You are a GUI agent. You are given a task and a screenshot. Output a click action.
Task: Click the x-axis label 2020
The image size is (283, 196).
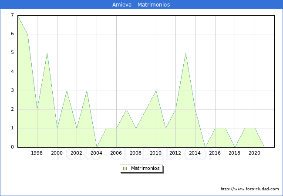coord(255,153)
